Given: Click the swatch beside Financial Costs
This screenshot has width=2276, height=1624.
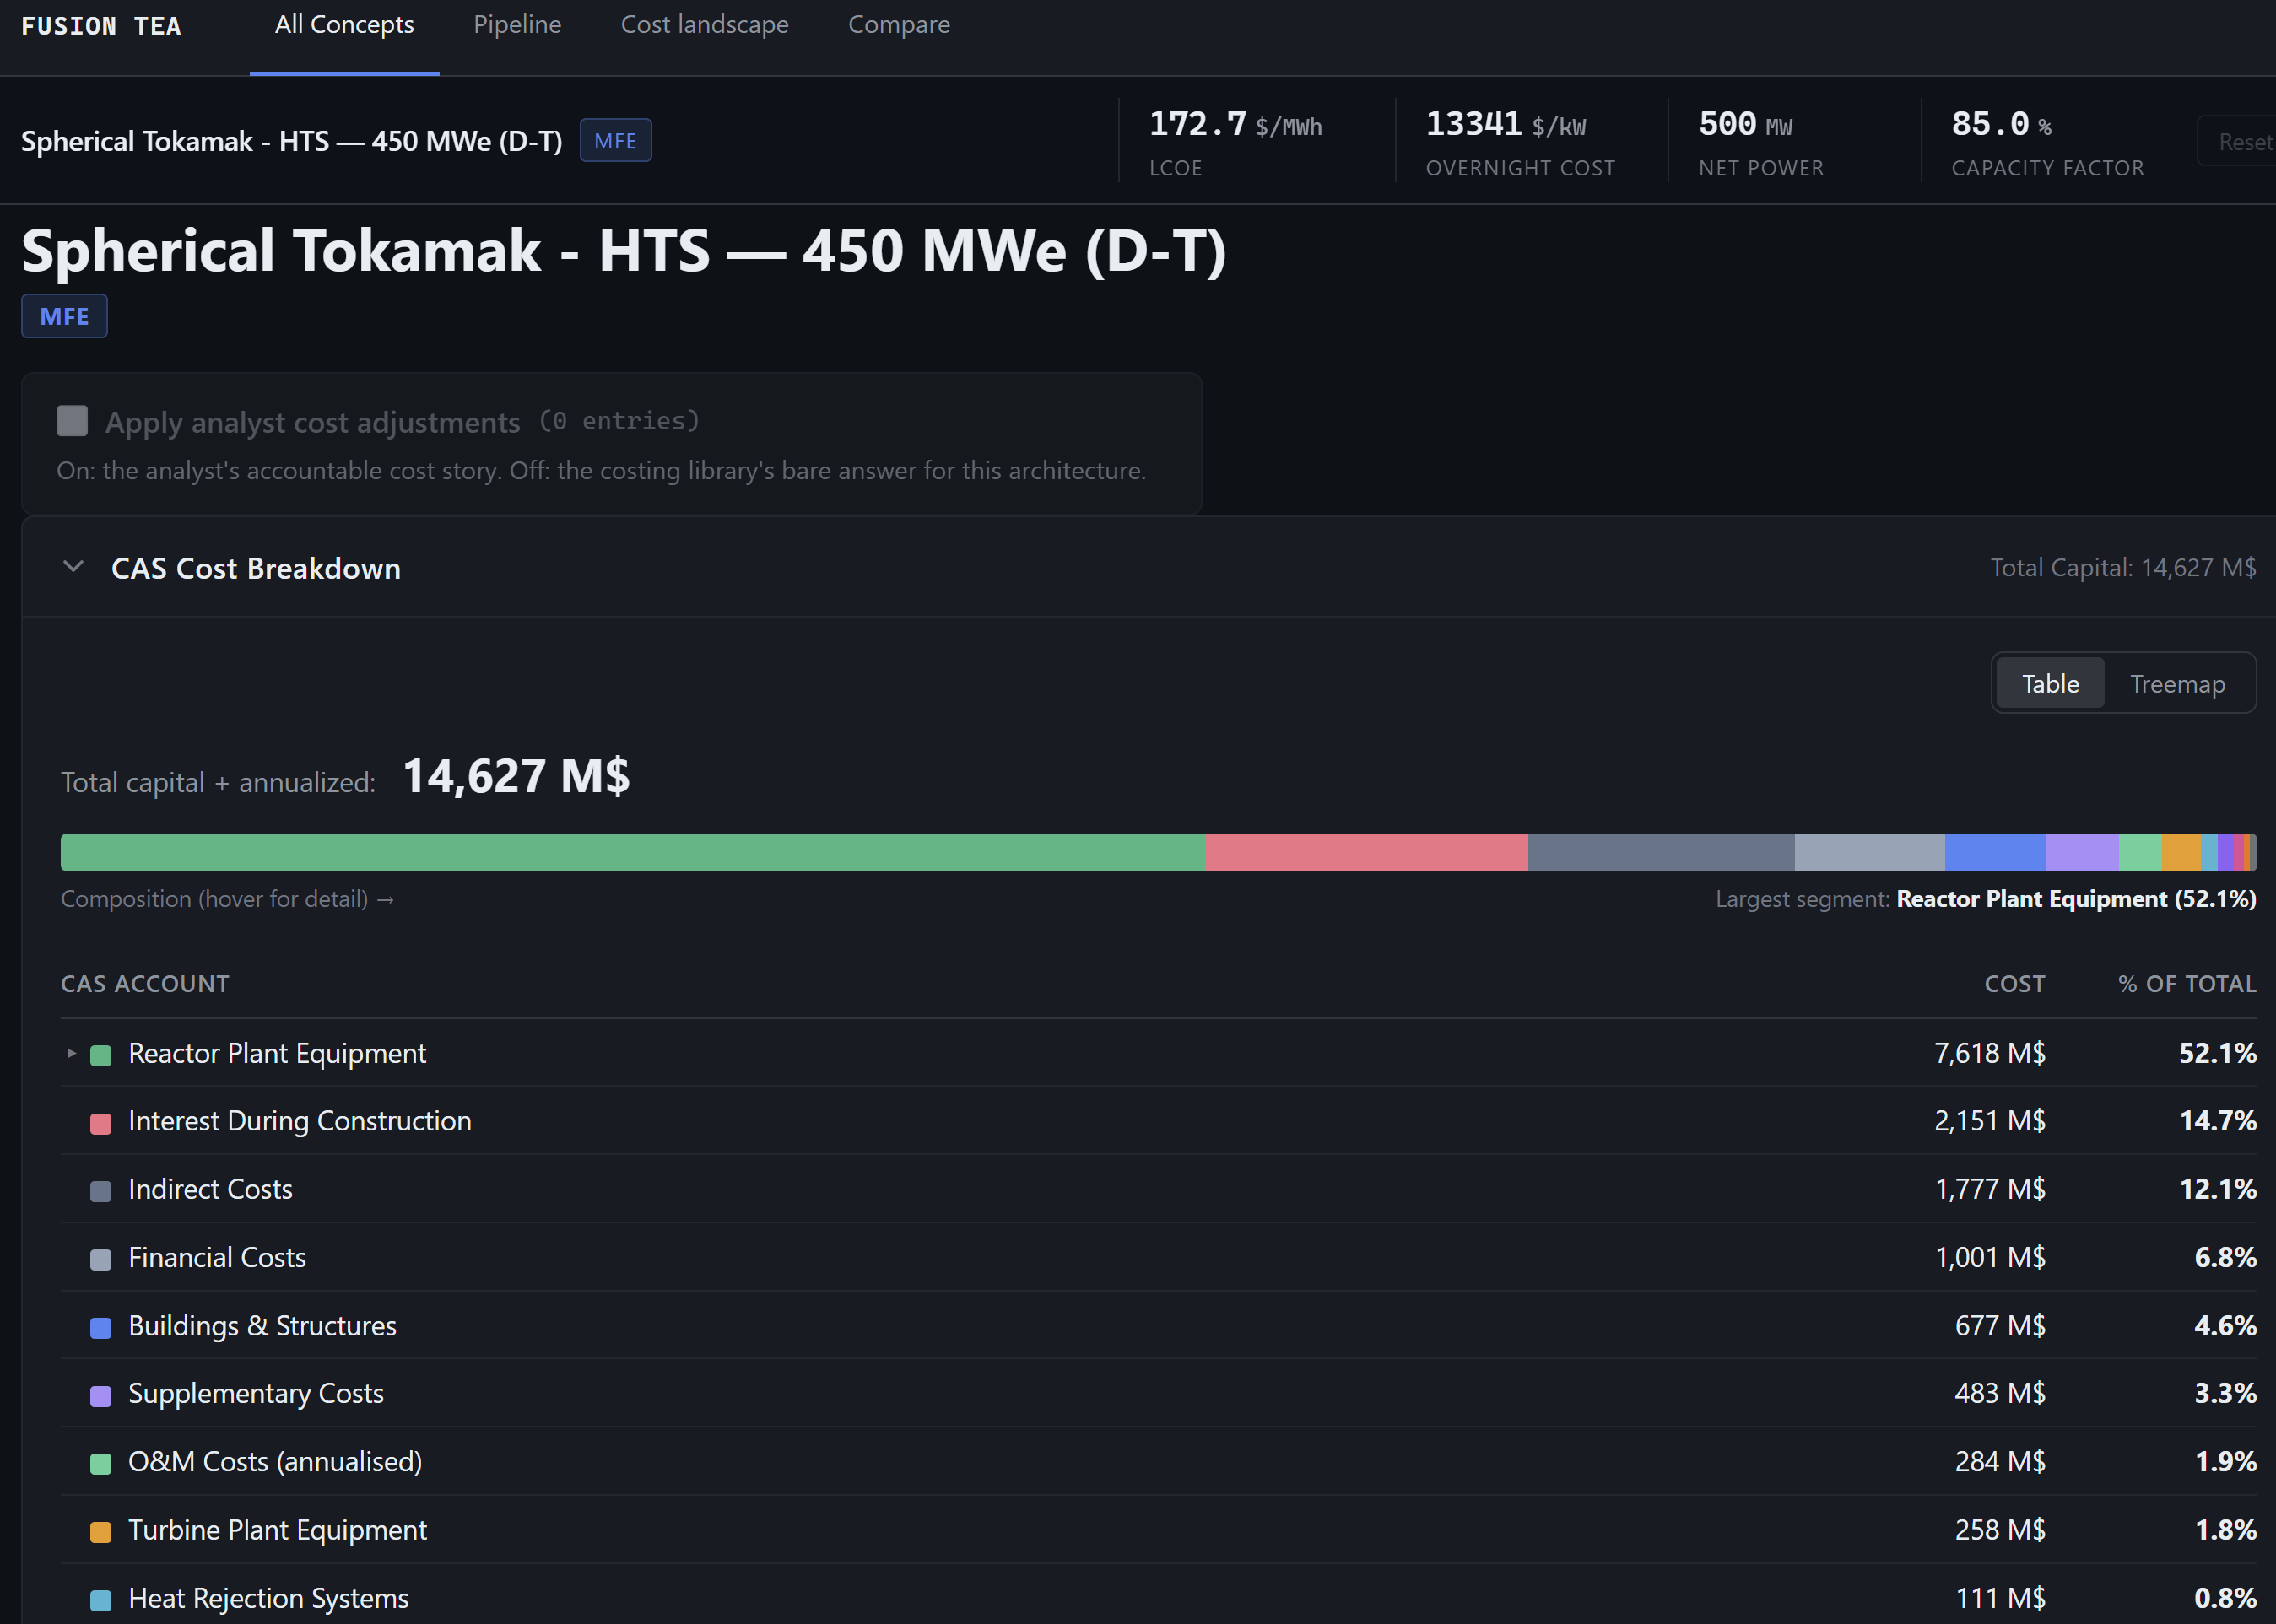Looking at the screenshot, I should click(100, 1259).
